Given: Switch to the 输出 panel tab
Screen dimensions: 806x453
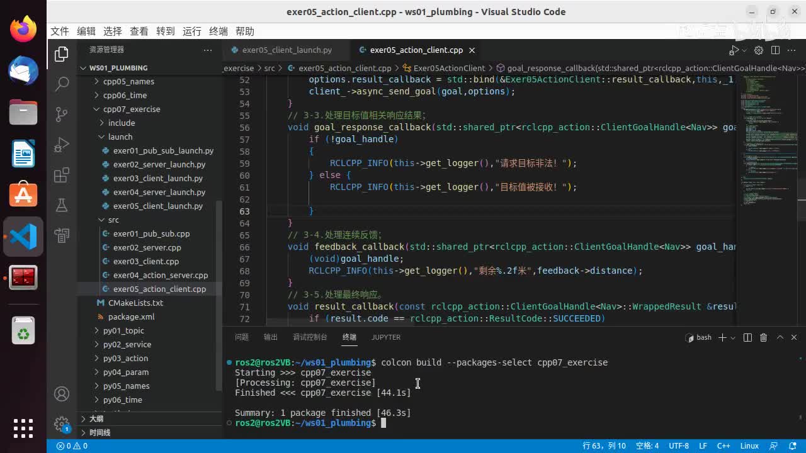Looking at the screenshot, I should pyautogui.click(x=271, y=337).
